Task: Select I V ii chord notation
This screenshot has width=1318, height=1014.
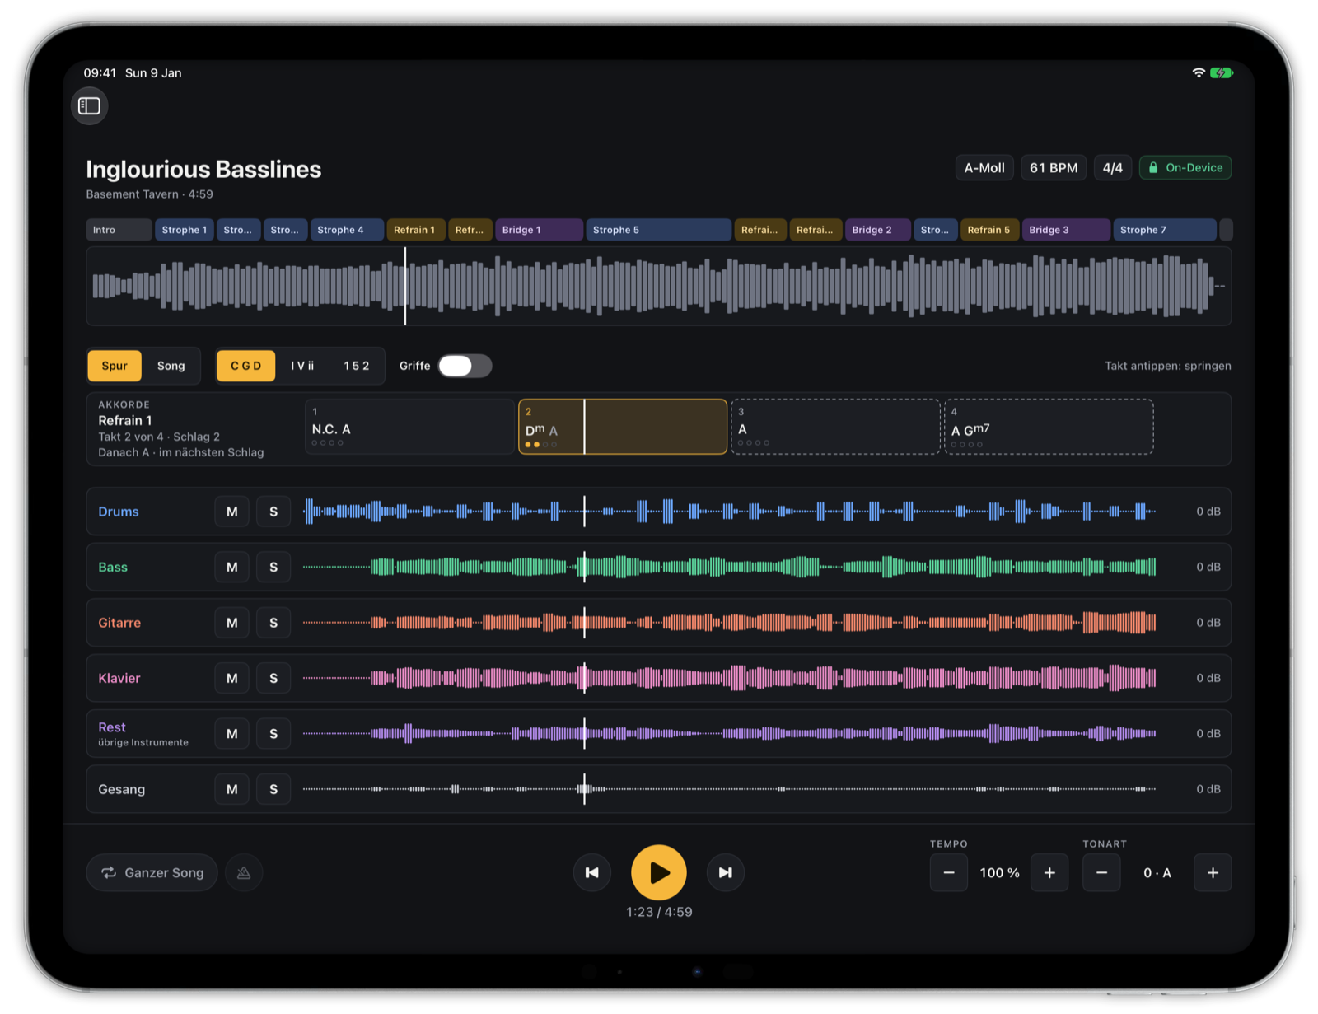Action: tap(302, 366)
